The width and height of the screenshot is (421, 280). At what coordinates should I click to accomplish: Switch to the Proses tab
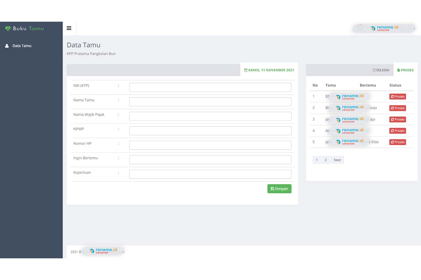405,70
